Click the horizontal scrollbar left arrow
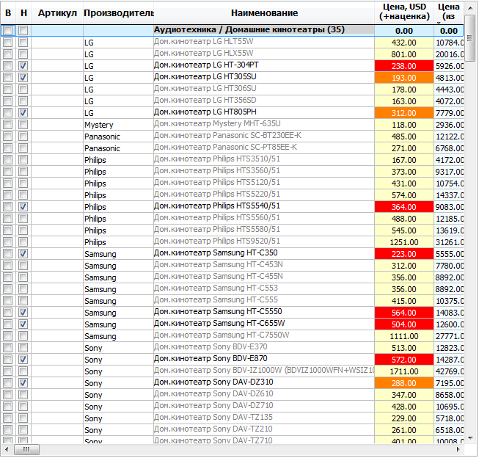Image resolution: width=479 pixels, height=458 pixels. 7,449
